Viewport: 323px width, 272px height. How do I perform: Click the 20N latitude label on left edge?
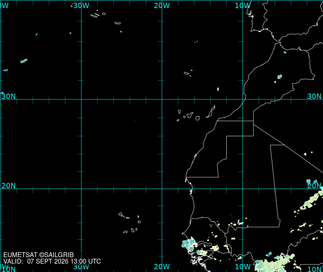tap(8, 186)
